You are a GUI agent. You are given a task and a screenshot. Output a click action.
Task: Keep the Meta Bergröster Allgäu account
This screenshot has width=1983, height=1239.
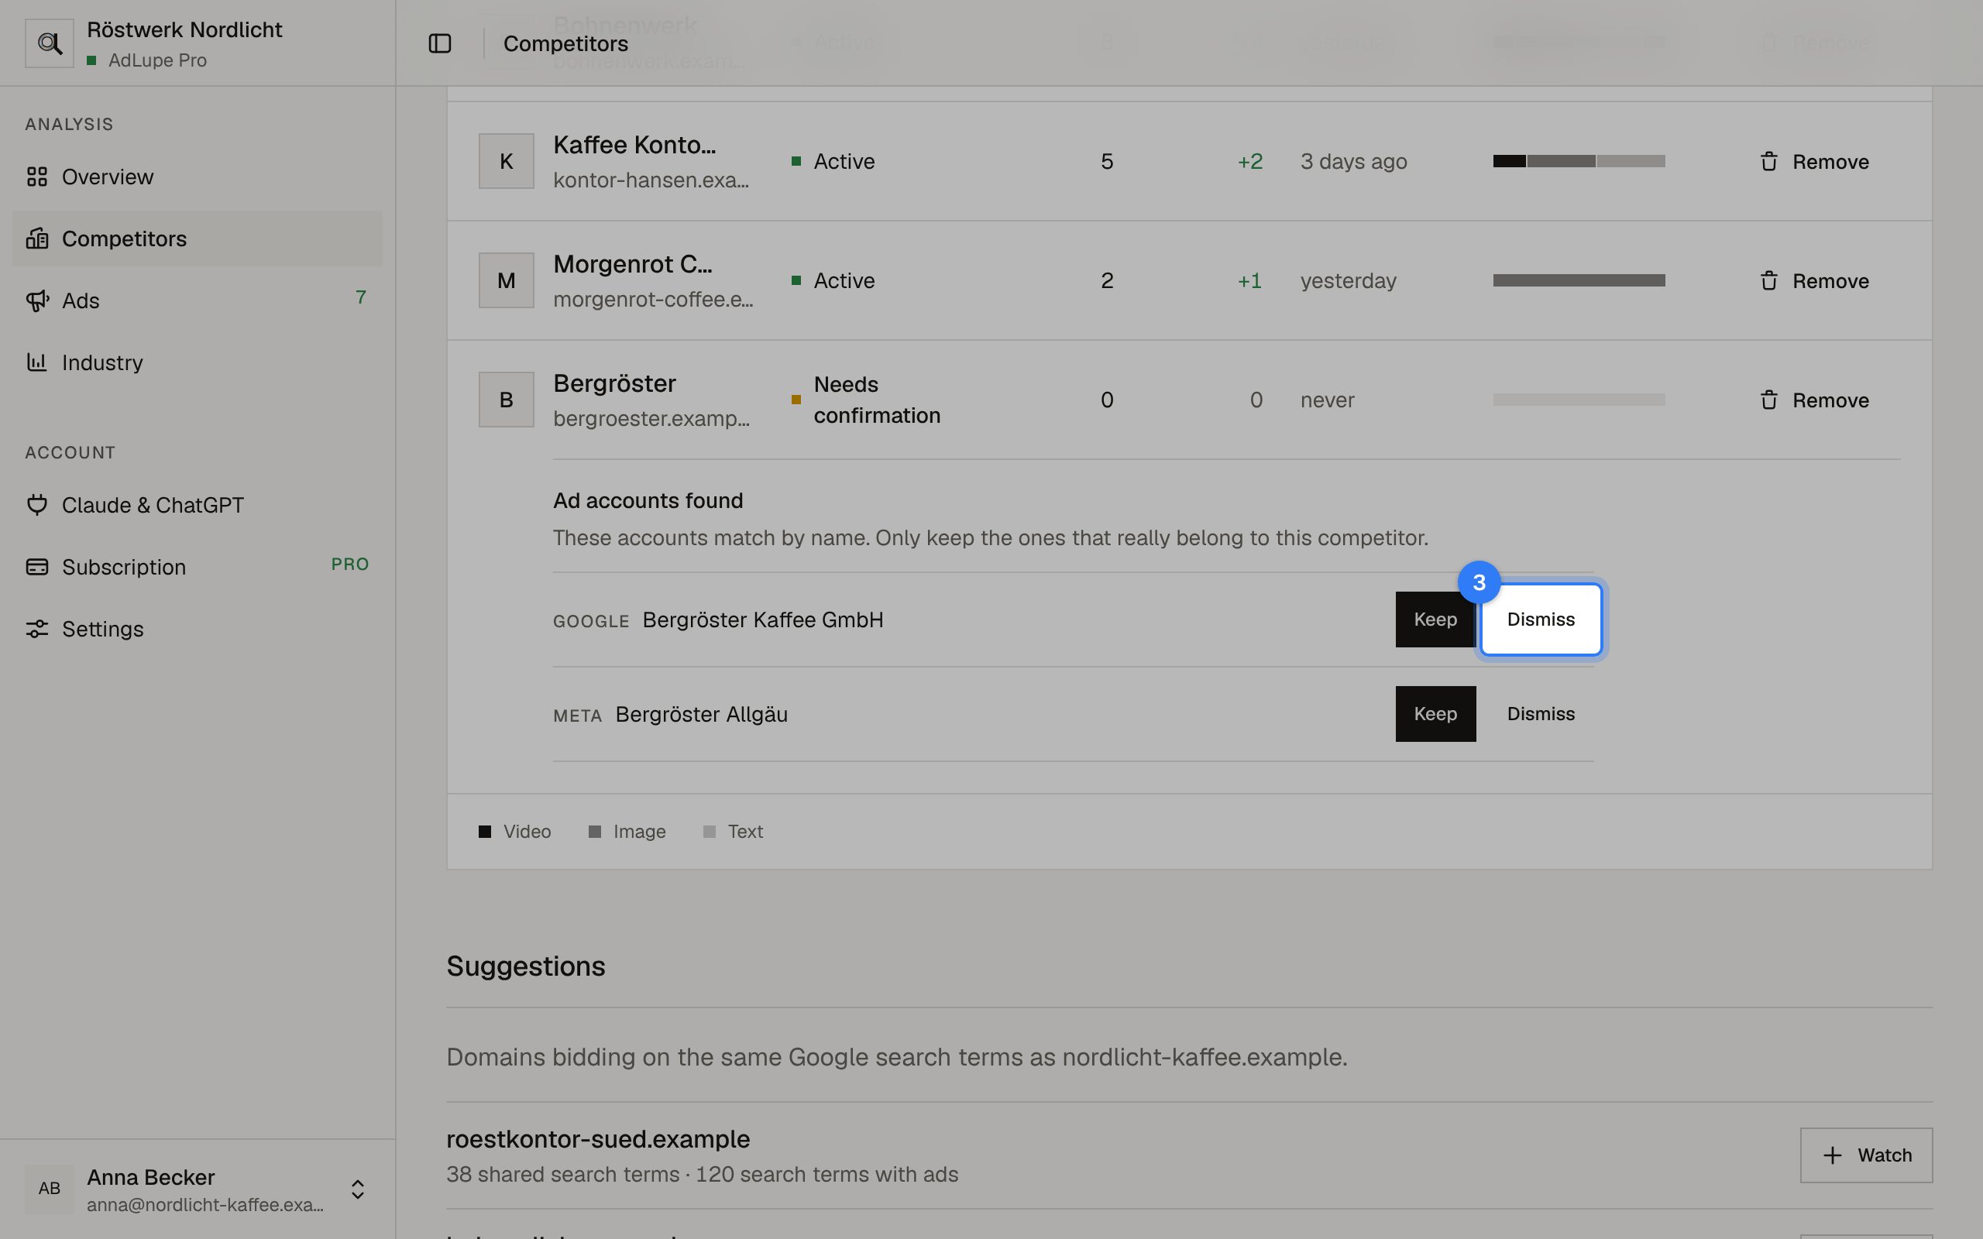coord(1435,714)
